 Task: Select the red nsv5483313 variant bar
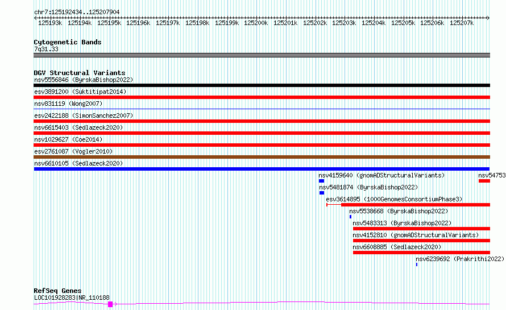point(421,229)
